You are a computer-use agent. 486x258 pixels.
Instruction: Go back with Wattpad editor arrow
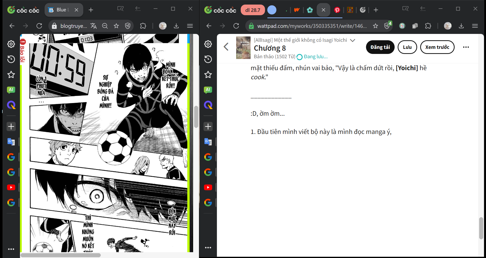pyautogui.click(x=226, y=47)
